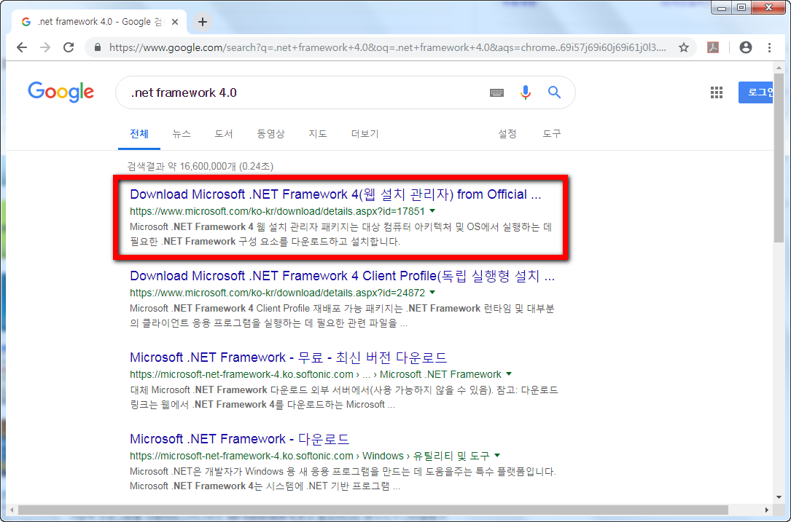Click the 검색결과 약 16,600,000개 stats text
The width and height of the screenshot is (791, 522).
pos(200,166)
